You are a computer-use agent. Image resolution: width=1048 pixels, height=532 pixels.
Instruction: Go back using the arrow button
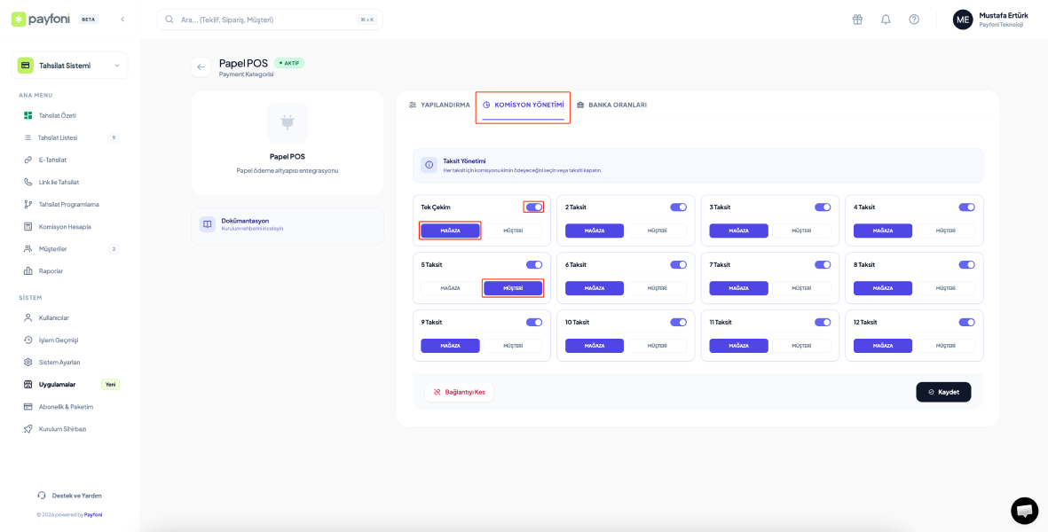201,66
